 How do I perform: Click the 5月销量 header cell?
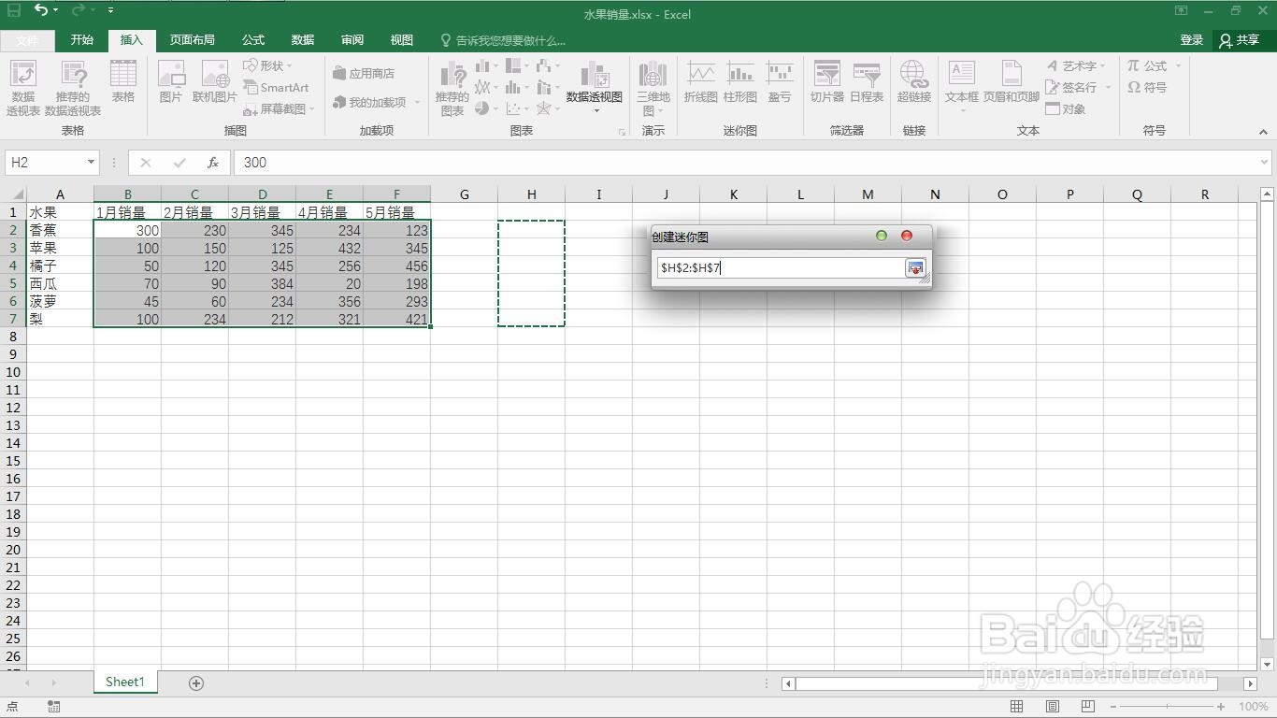coord(396,212)
